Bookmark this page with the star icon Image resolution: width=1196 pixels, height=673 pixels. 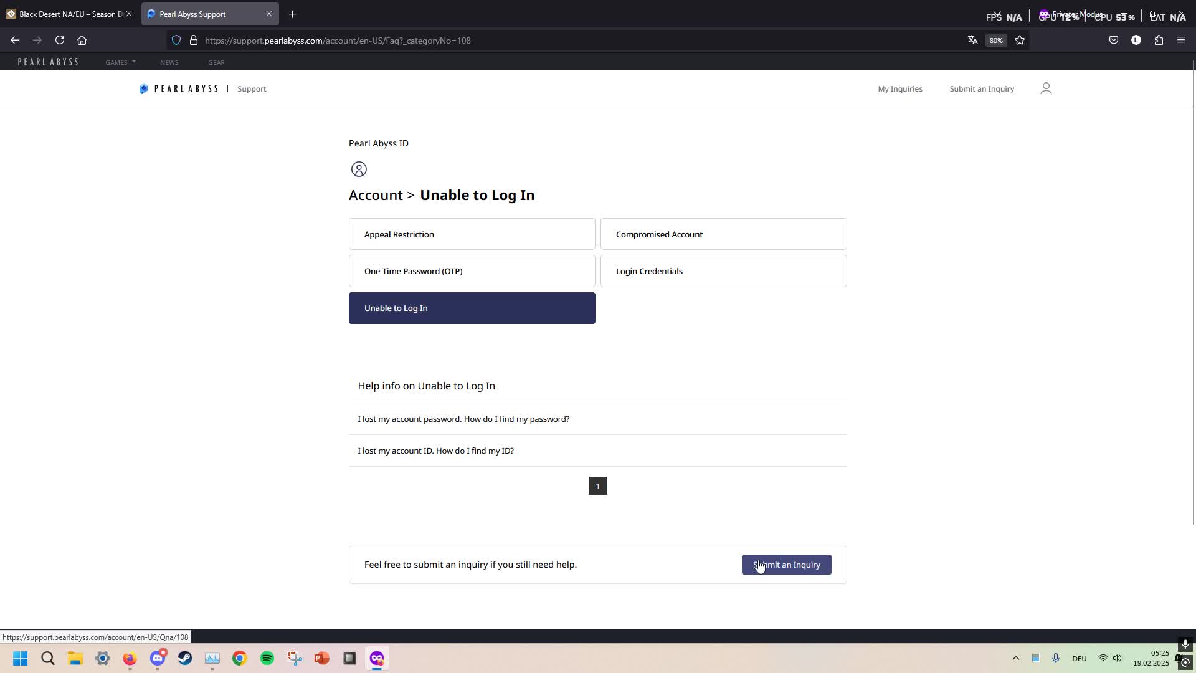1020,40
